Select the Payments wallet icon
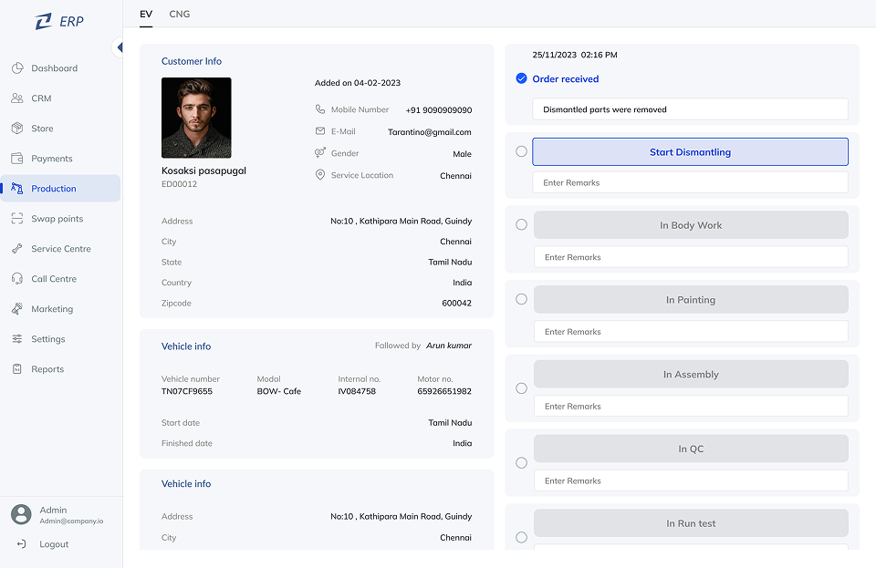The image size is (876, 568). [17, 159]
